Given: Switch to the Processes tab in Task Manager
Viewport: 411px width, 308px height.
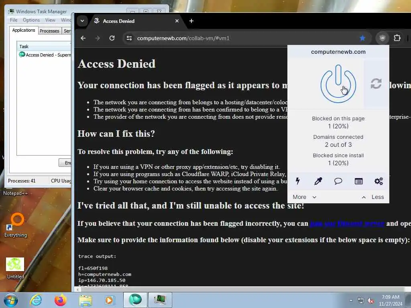Looking at the screenshot, I should 49,30.
